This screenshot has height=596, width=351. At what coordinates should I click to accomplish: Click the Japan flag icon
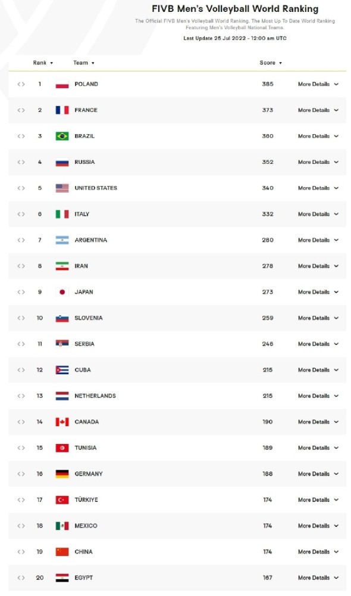(62, 292)
